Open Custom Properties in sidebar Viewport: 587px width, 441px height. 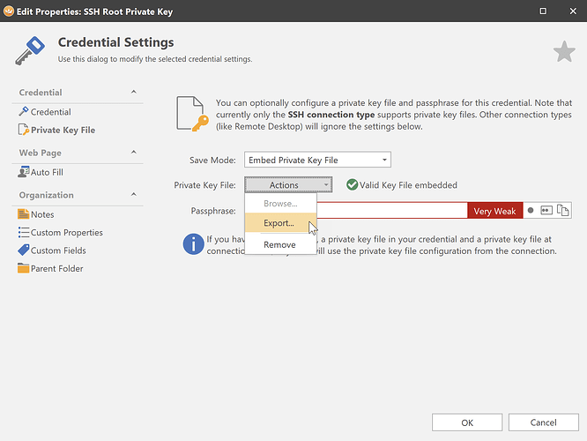click(x=66, y=233)
